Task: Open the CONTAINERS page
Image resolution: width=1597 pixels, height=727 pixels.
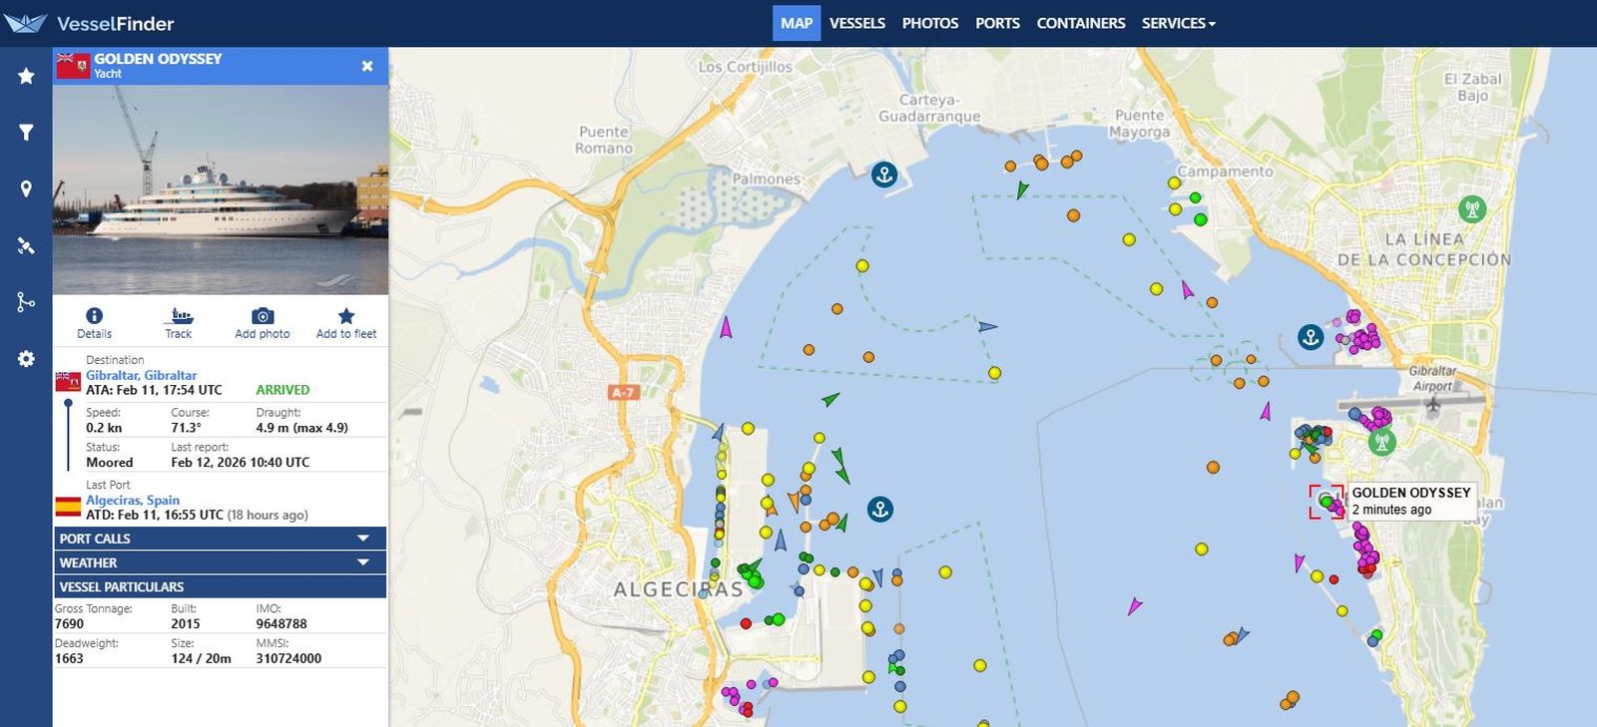Action: pos(1081,23)
